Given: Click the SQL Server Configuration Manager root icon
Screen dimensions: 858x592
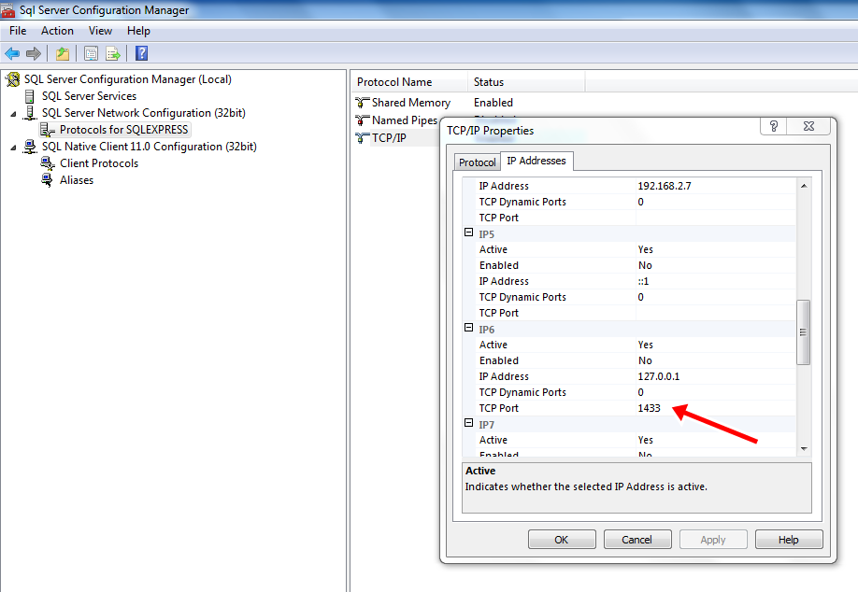Looking at the screenshot, I should coord(12,79).
